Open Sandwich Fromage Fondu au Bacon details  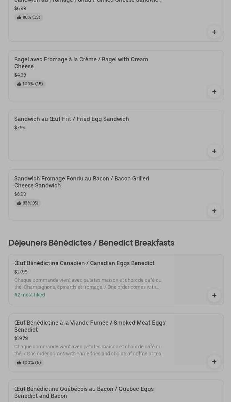[81, 182]
